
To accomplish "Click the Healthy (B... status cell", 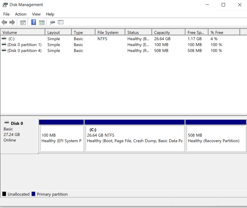I will pyautogui.click(x=138, y=39).
